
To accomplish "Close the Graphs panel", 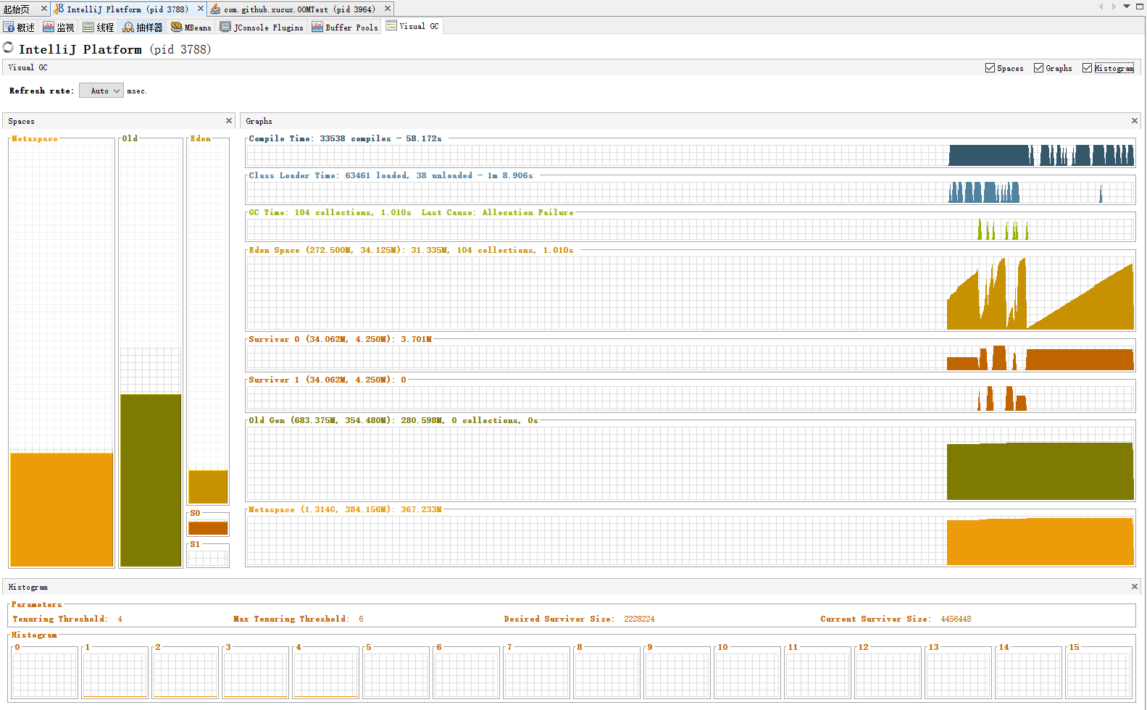I will pyautogui.click(x=1135, y=121).
